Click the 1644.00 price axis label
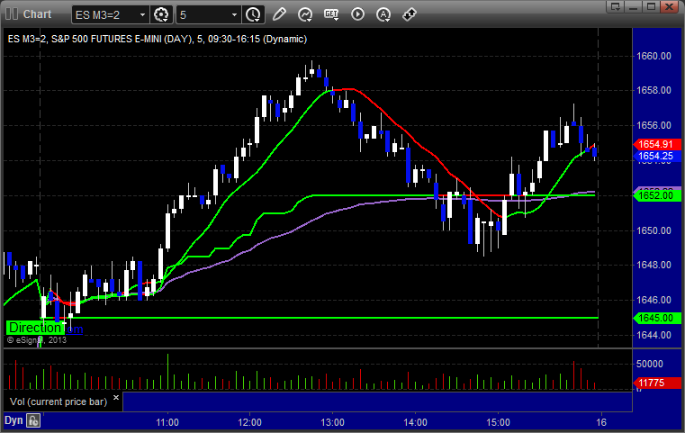Screen dimensions: 685x433 pyautogui.click(x=653, y=335)
